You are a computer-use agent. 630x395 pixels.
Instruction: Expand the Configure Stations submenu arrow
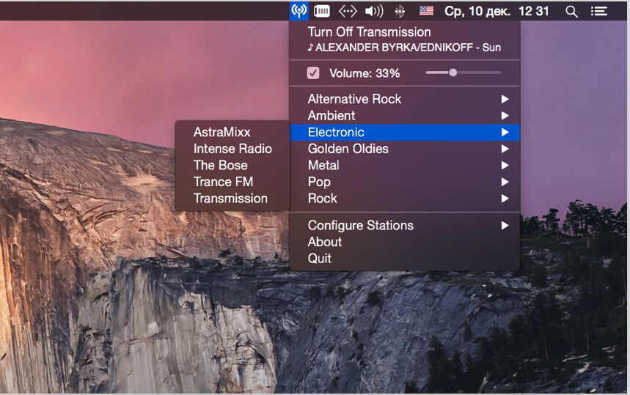click(505, 226)
